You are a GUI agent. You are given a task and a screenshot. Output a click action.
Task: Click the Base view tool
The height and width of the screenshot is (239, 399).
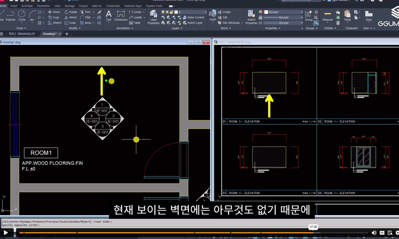pyautogui.click(x=369, y=16)
